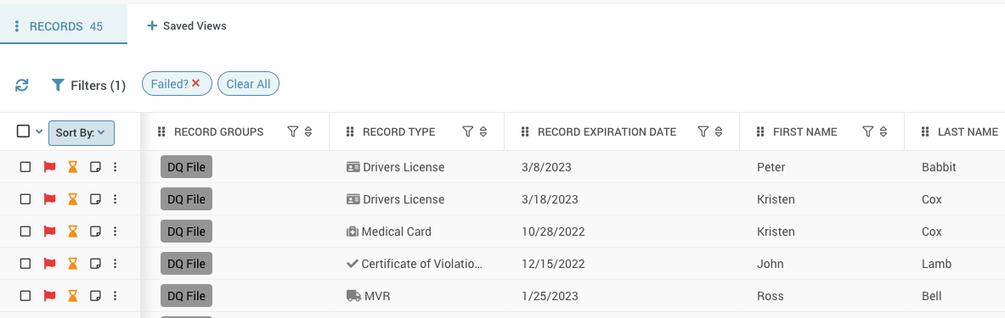Click the DQ File tag on Peter Babbit row
Screen dimensions: 1005x318
coord(186,167)
